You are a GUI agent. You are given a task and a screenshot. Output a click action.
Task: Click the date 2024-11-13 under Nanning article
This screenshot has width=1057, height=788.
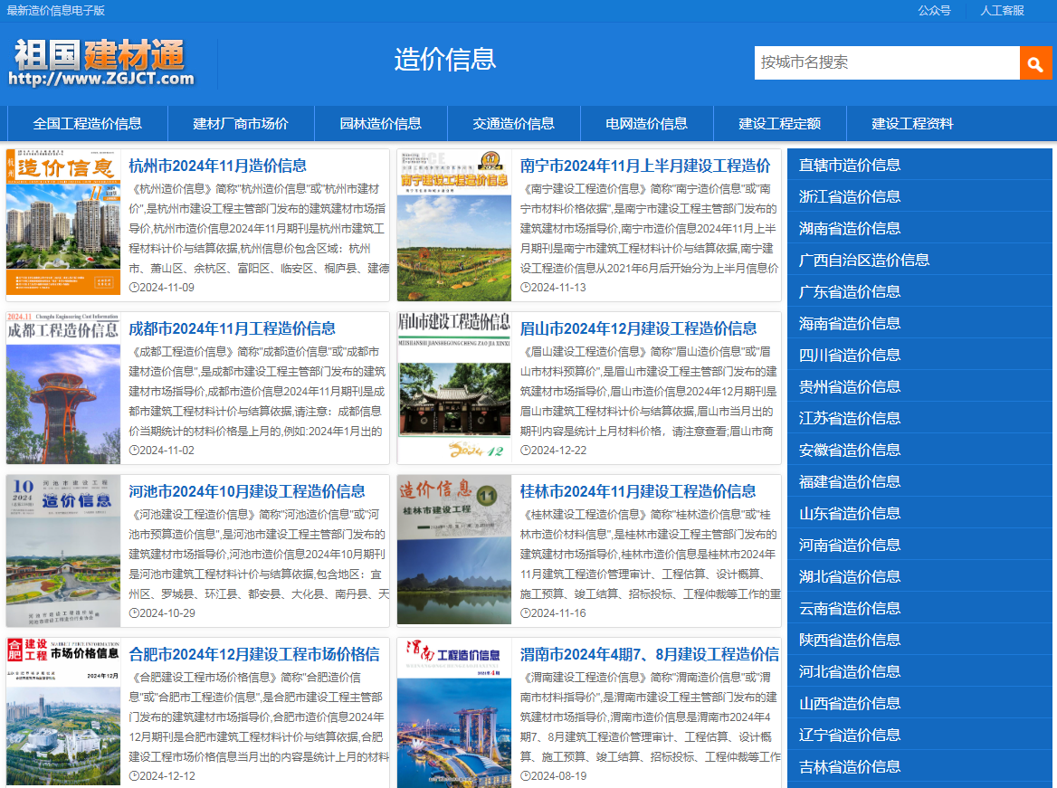point(554,288)
